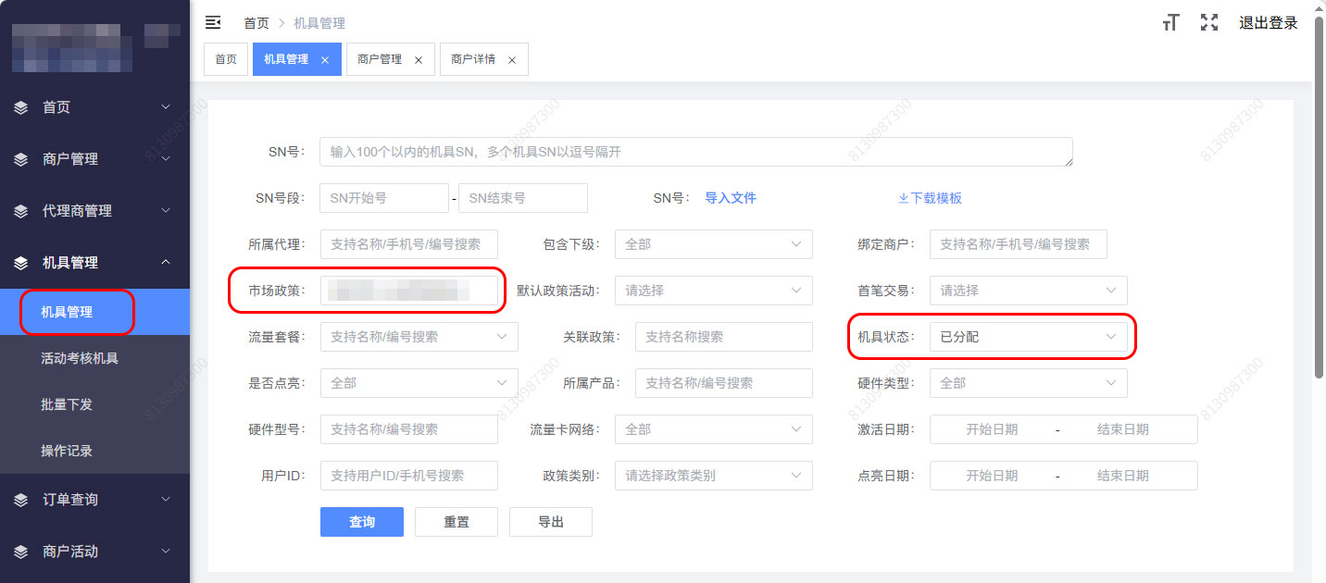Open the 机具状态 dropdown

(1028, 337)
